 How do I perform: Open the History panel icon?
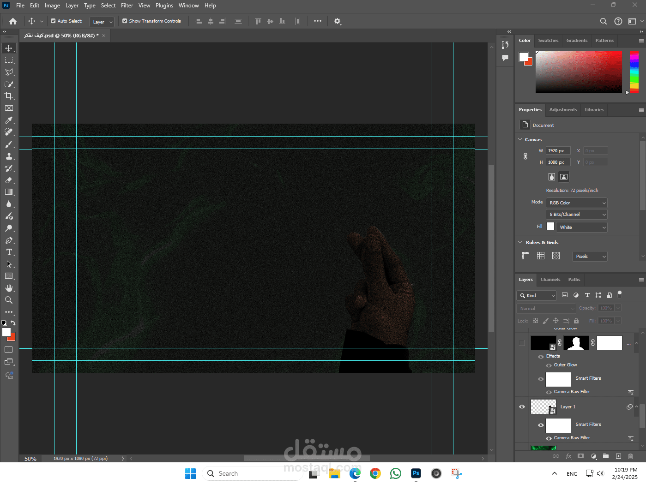(505, 45)
